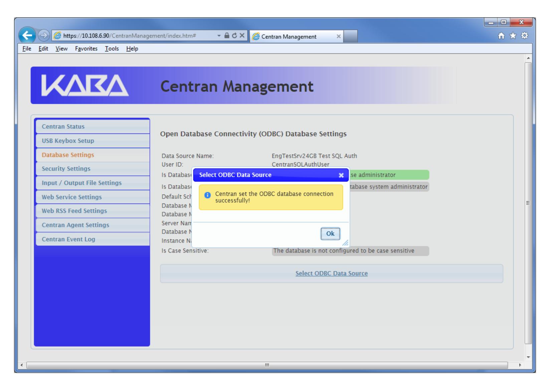Click the scroll down arrow
The height and width of the screenshot is (383, 545).
[528, 357]
